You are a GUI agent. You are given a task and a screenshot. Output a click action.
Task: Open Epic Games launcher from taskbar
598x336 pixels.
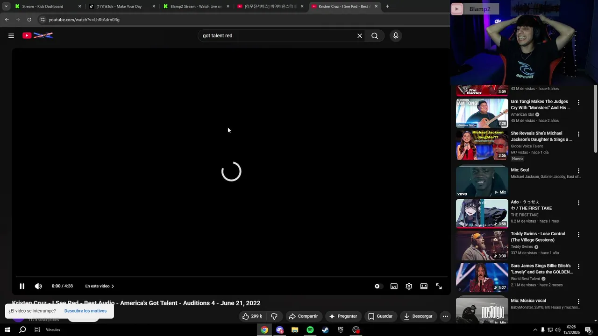[x=341, y=330]
